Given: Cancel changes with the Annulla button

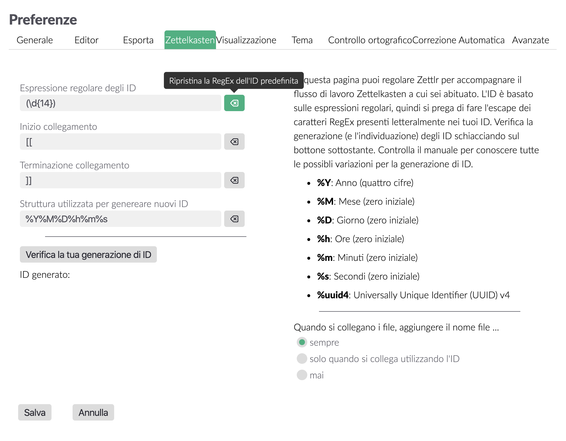Looking at the screenshot, I should 93,412.
